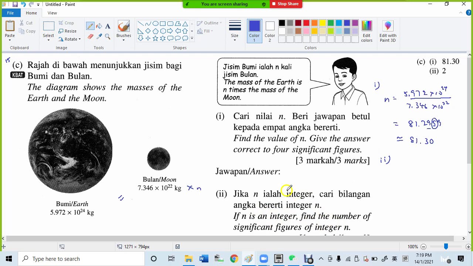Image resolution: width=473 pixels, height=266 pixels.
Task: Select the Text tool
Action: tap(108, 26)
